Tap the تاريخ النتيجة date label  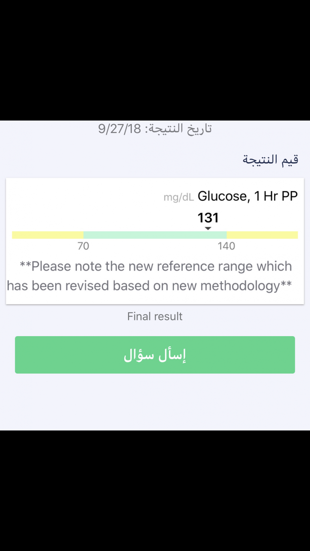180,129
